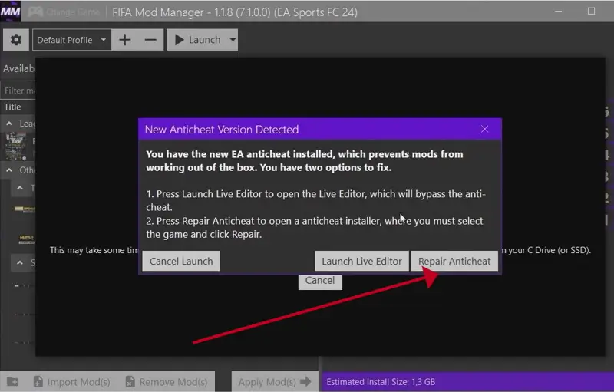Image resolution: width=614 pixels, height=392 pixels.
Task: Select the first mod thumbnail in the list
Action: tap(15, 147)
